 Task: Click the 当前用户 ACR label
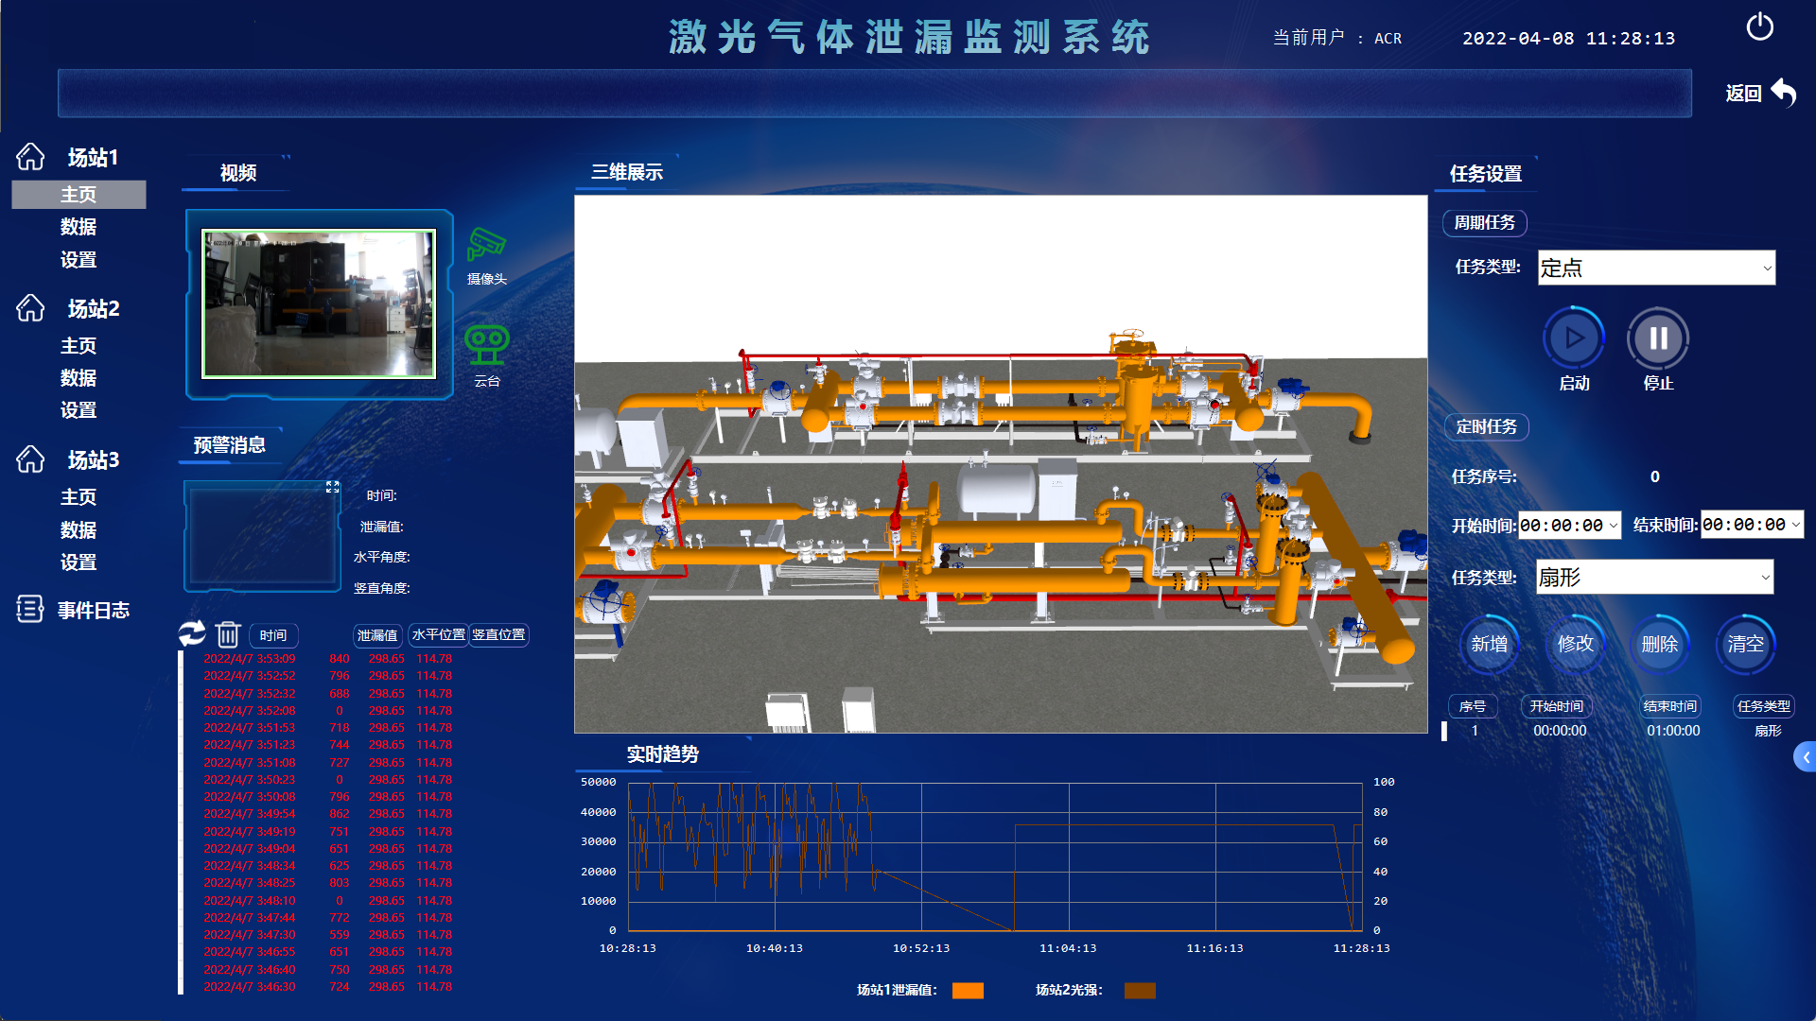[1337, 38]
